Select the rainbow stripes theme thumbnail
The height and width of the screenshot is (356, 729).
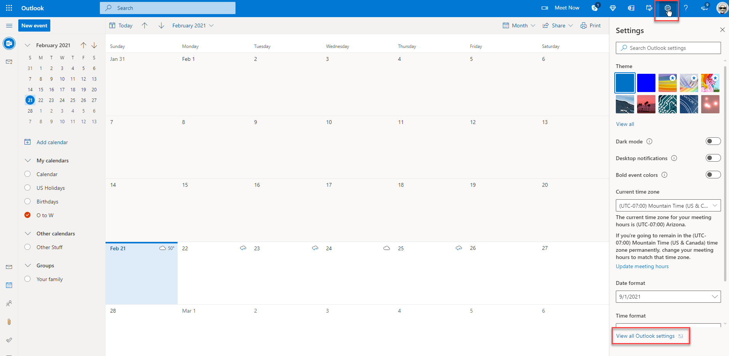click(x=668, y=83)
